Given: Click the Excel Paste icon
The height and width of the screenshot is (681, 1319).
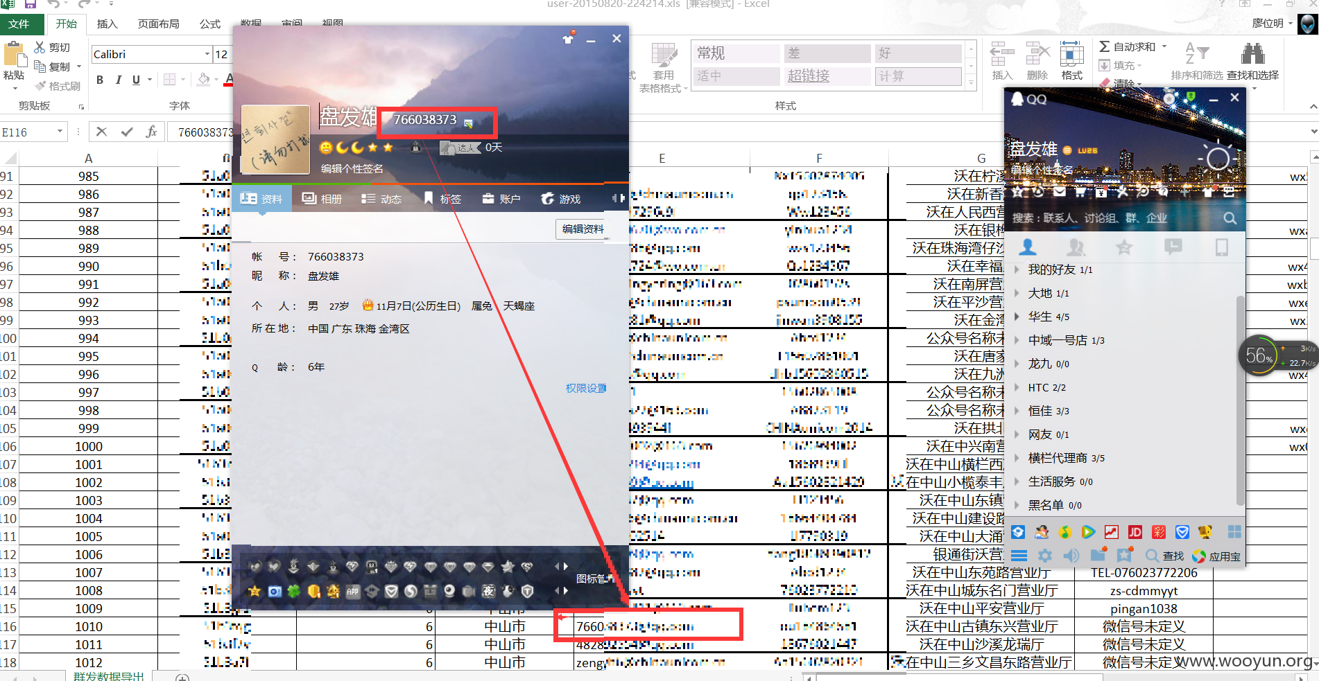Looking at the screenshot, I should 13,55.
